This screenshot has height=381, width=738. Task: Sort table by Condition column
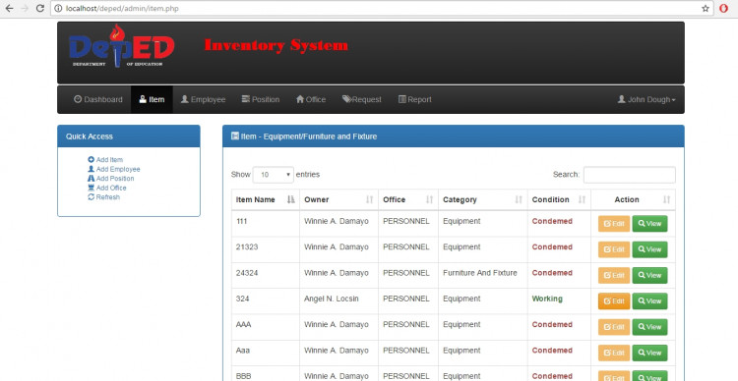tap(559, 199)
